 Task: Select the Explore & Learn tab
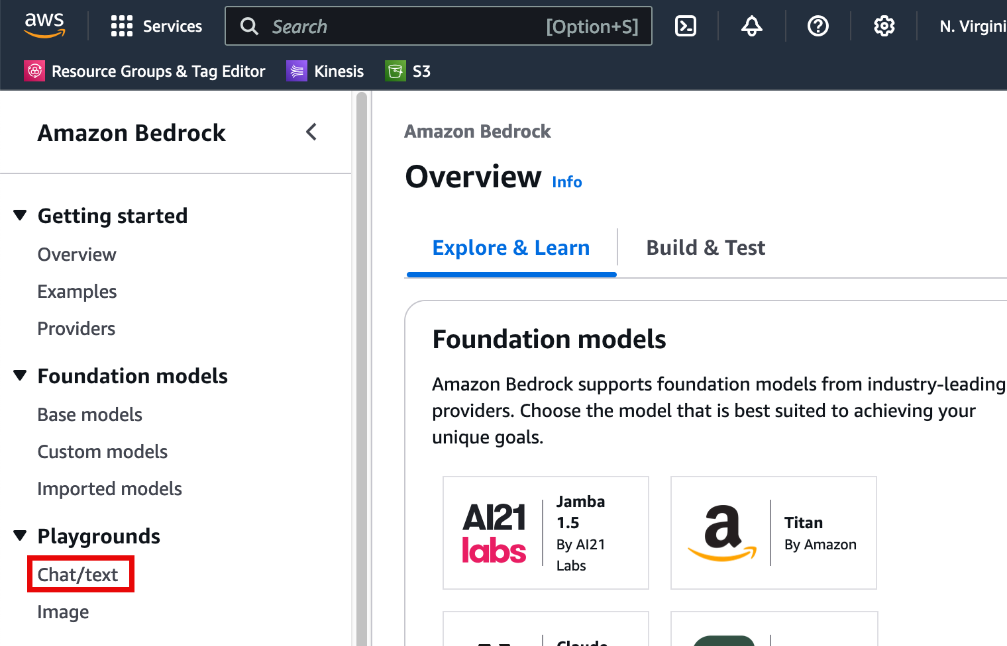pos(511,248)
